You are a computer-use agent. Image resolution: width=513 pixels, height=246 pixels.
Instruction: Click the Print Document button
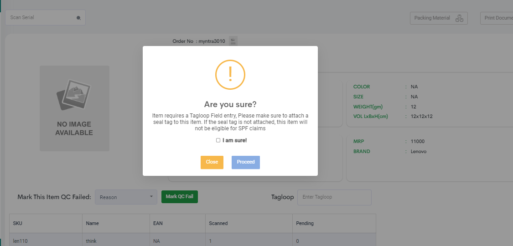click(497, 18)
